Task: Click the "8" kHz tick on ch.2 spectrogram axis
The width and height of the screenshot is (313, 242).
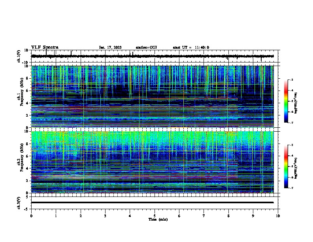Action: (x=27, y=144)
